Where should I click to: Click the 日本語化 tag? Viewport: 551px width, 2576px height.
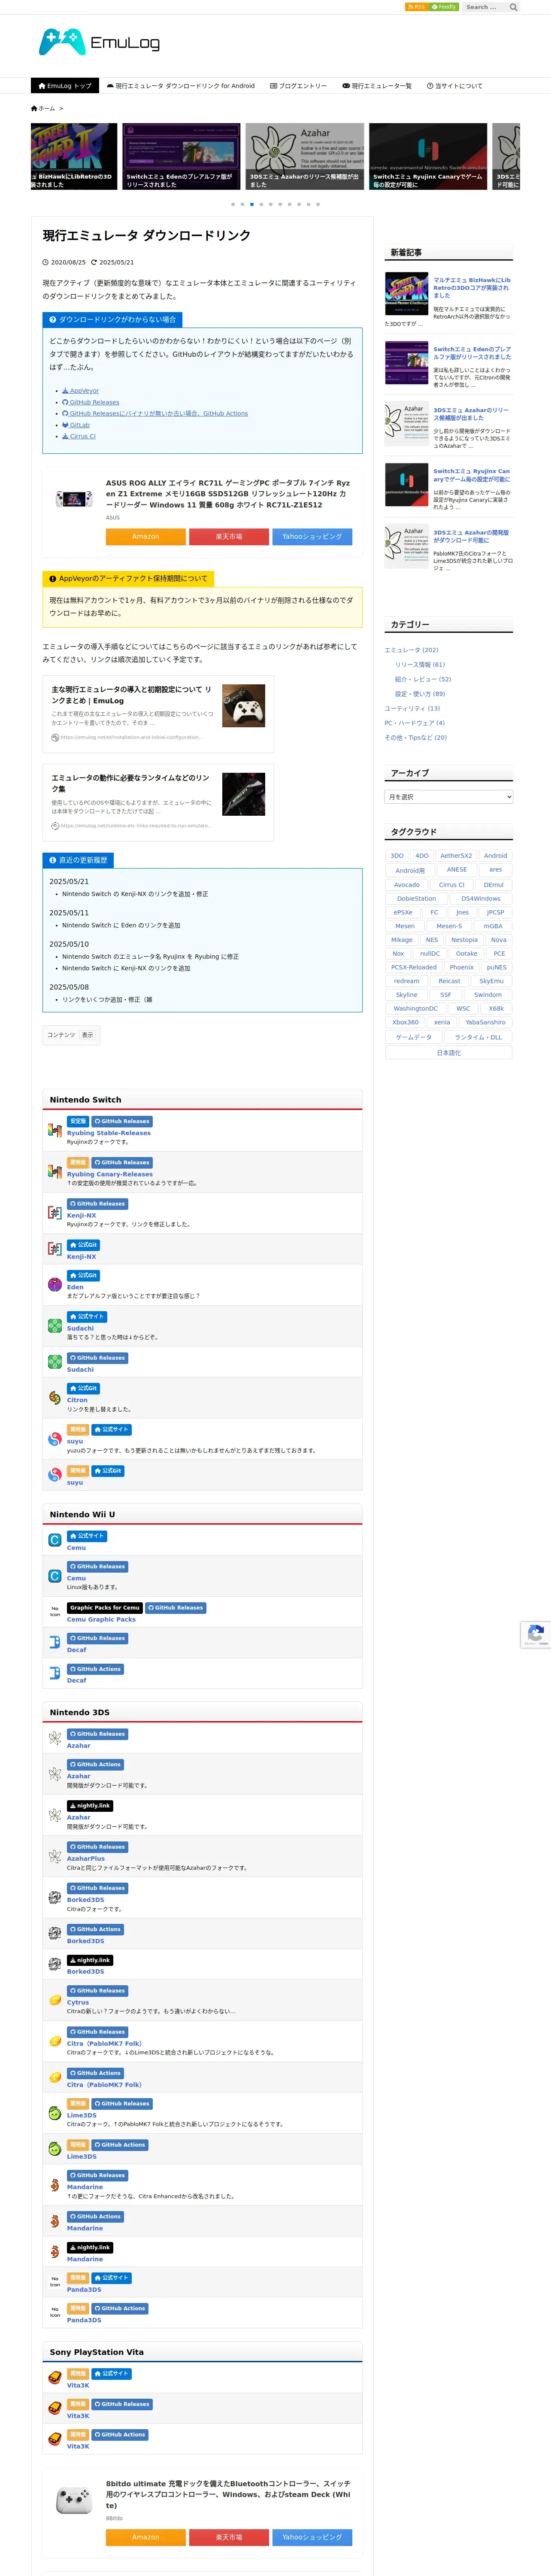(x=449, y=1053)
